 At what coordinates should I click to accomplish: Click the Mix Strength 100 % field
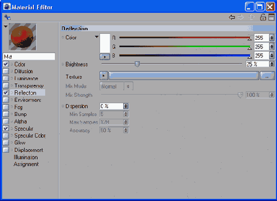coord(257,95)
